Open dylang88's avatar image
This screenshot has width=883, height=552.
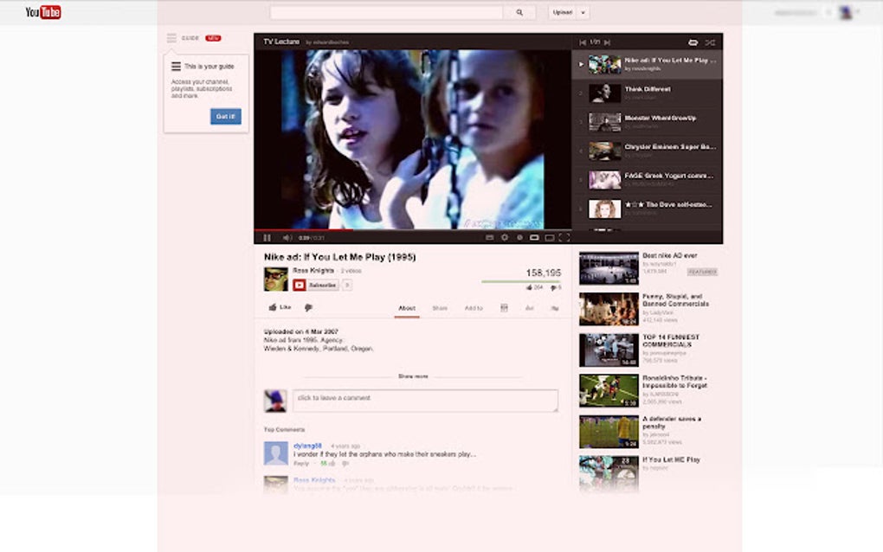pos(276,453)
